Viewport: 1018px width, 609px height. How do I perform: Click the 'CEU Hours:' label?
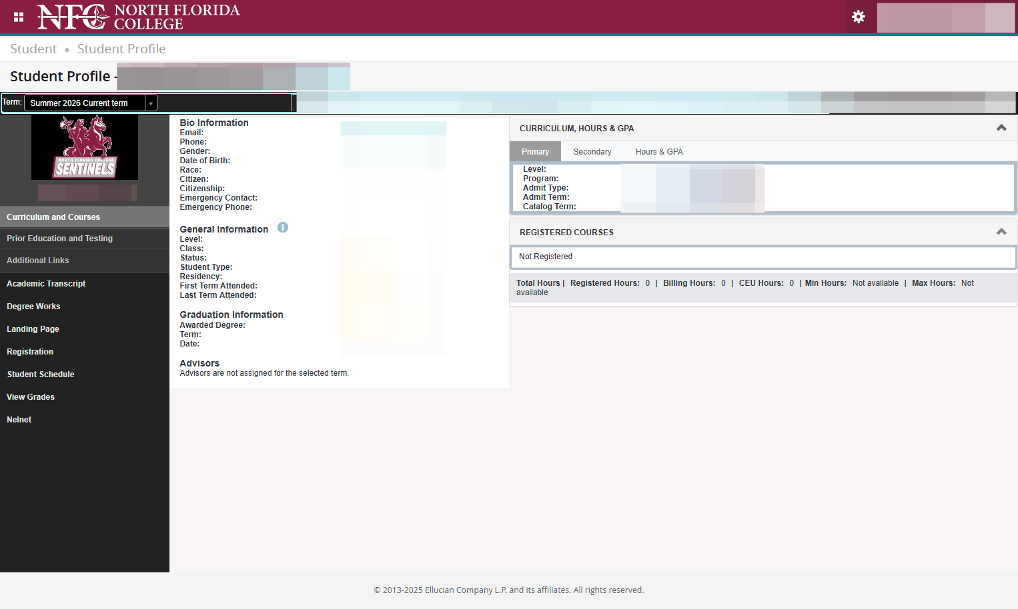click(x=761, y=283)
